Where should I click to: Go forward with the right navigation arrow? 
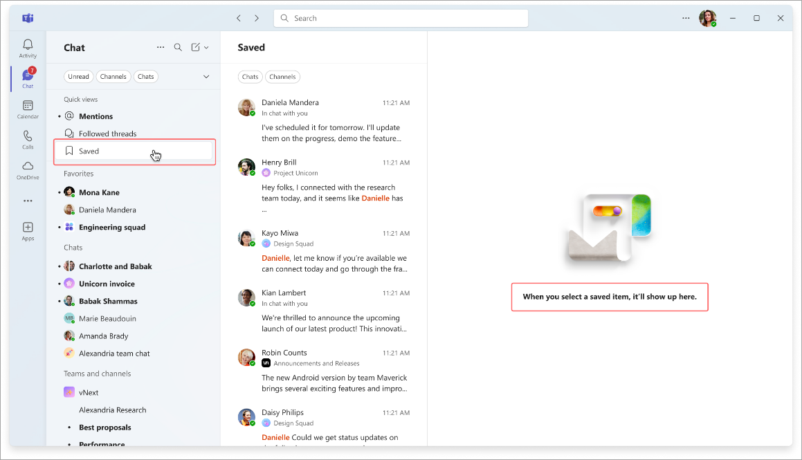point(257,19)
